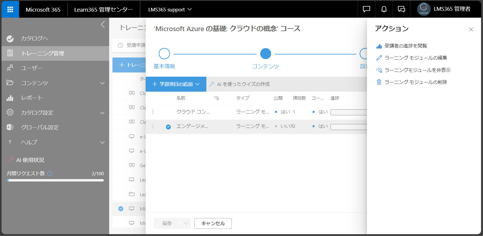This screenshot has height=236, width=483.
Task: Click the monthly requests progress bar
Action: [x=55, y=180]
